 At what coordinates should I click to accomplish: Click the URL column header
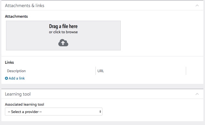[100, 71]
